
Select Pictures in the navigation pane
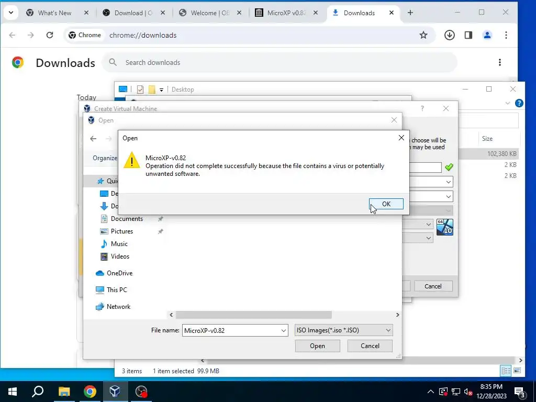click(x=121, y=231)
